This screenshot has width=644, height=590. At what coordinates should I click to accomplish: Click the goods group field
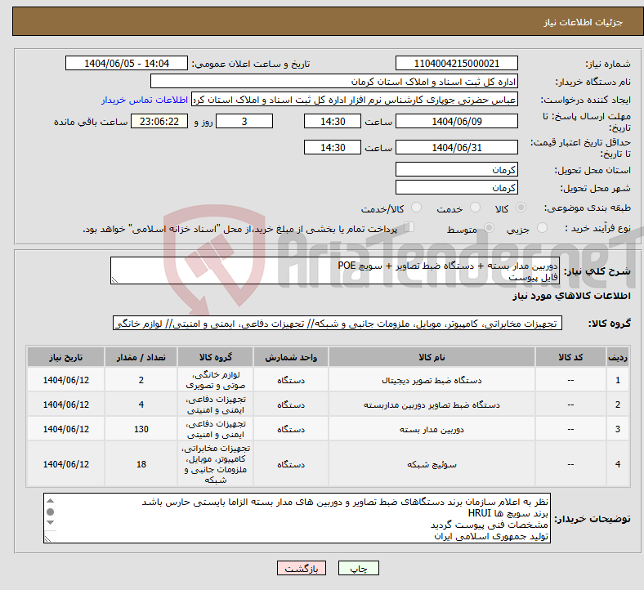click(x=338, y=324)
